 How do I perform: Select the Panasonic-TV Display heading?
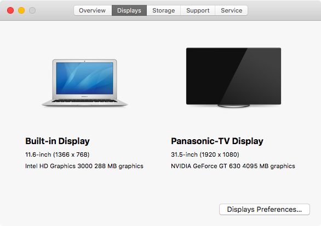217,141
